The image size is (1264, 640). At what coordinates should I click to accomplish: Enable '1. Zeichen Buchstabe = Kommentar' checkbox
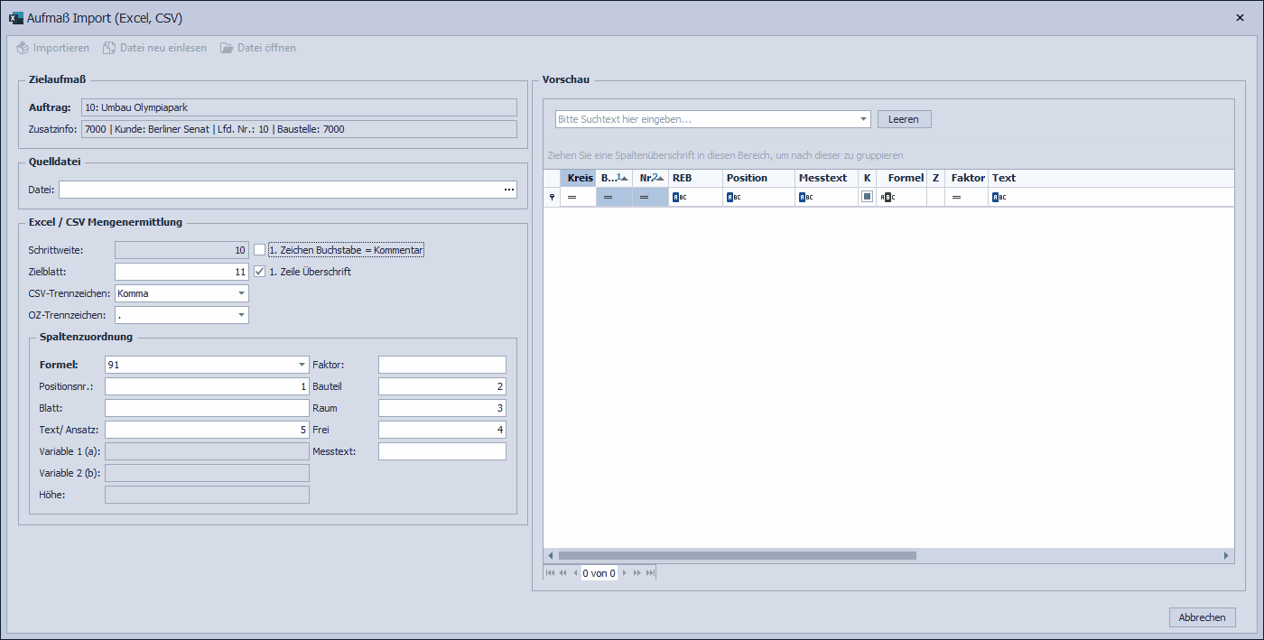click(x=260, y=250)
